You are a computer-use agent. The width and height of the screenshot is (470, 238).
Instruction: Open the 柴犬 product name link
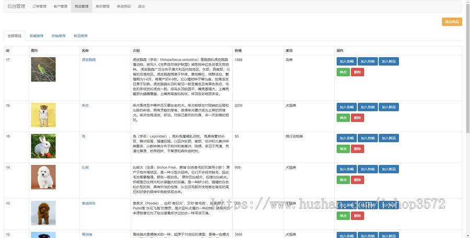click(x=85, y=106)
